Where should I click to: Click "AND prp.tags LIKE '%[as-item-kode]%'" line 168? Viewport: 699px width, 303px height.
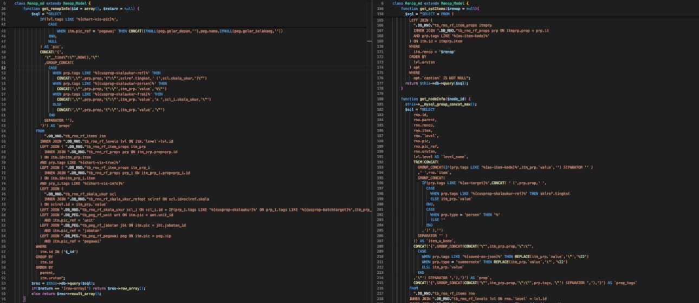point(451,36)
